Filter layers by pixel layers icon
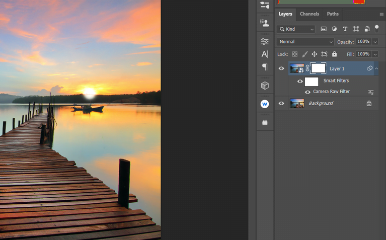This screenshot has width=386, height=240. point(324,29)
